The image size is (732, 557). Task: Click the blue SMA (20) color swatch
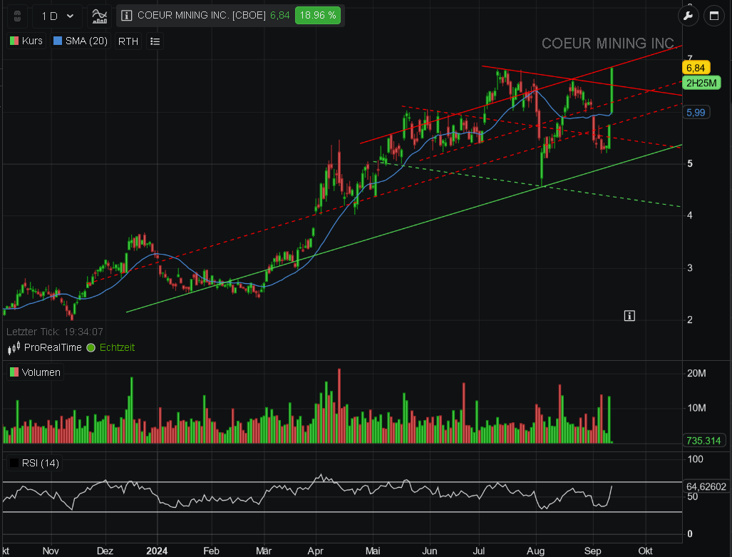[58, 41]
